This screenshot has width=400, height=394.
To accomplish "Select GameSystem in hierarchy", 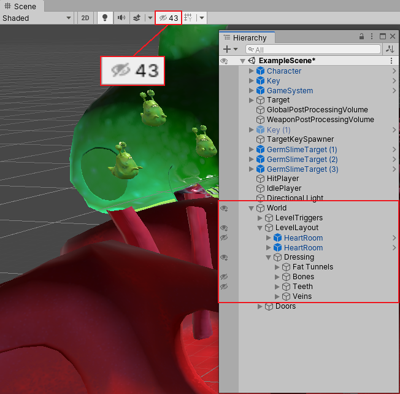I will tap(290, 91).
